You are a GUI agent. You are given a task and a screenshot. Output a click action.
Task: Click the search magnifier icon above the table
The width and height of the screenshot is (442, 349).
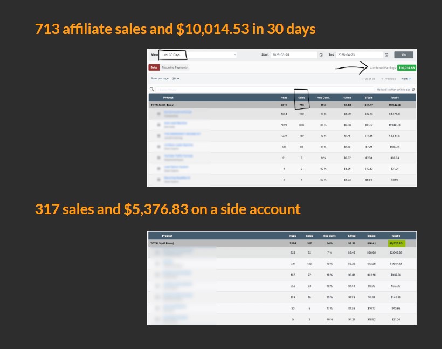152,89
